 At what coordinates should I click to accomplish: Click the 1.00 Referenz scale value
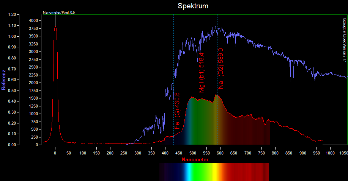[12, 37]
